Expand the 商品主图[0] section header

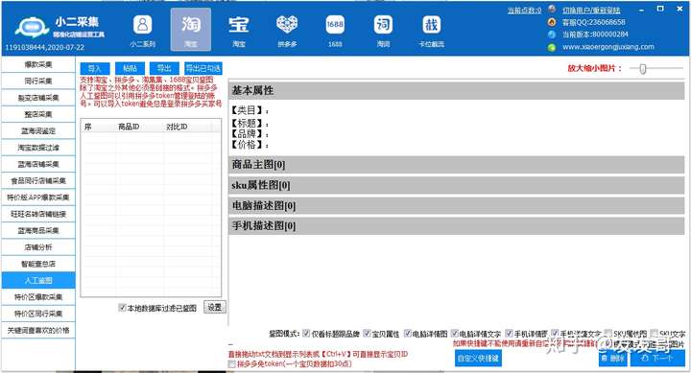coord(457,165)
